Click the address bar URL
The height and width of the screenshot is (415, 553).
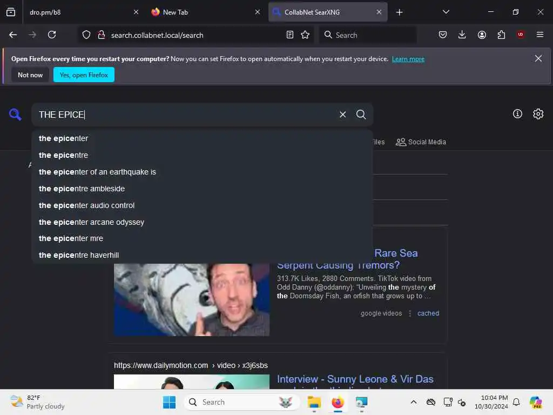(157, 35)
